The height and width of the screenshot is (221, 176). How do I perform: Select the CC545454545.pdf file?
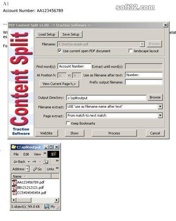point(32,193)
